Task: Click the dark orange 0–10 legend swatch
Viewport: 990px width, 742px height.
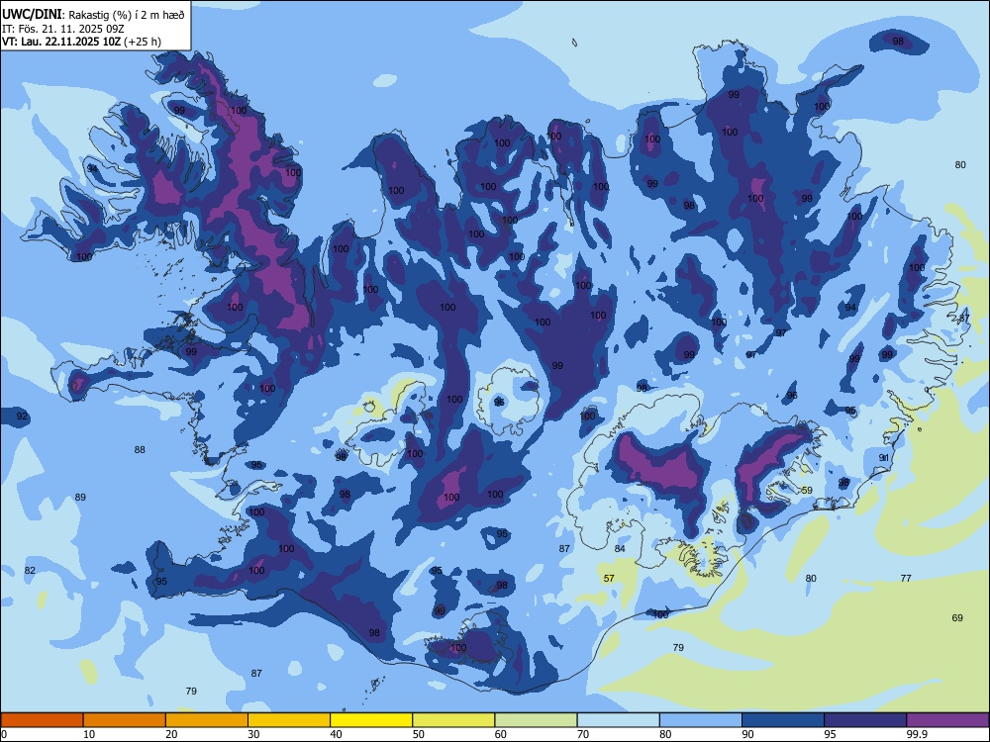Action: pyautogui.click(x=42, y=720)
